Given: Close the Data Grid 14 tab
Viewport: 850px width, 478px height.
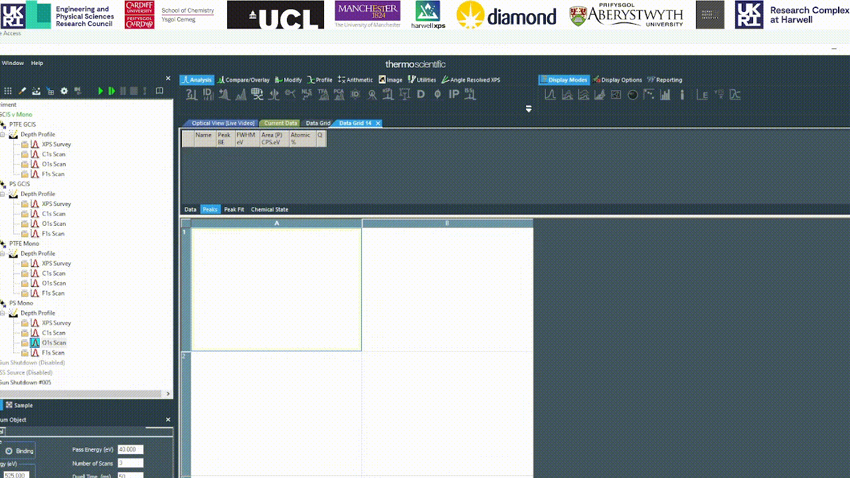Looking at the screenshot, I should click(379, 123).
